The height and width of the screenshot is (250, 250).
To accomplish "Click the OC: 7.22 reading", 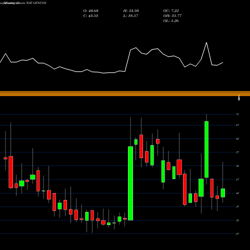I will (x=171, y=11).
